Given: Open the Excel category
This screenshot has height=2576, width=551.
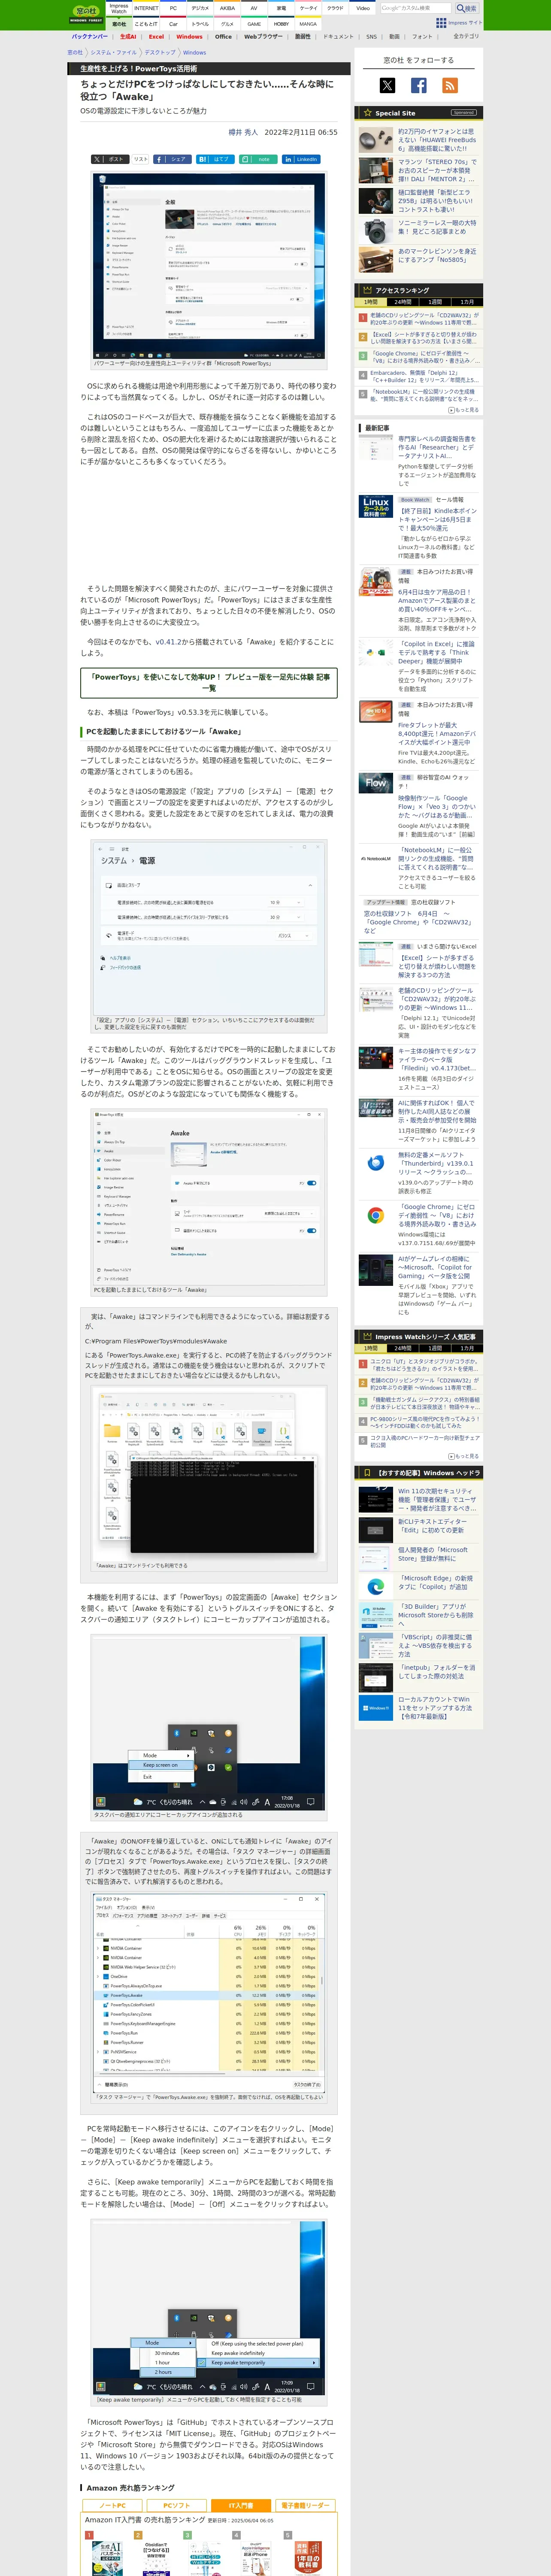Looking at the screenshot, I should (x=157, y=37).
